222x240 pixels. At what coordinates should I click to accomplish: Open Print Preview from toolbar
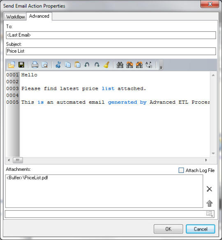coord(45,65)
